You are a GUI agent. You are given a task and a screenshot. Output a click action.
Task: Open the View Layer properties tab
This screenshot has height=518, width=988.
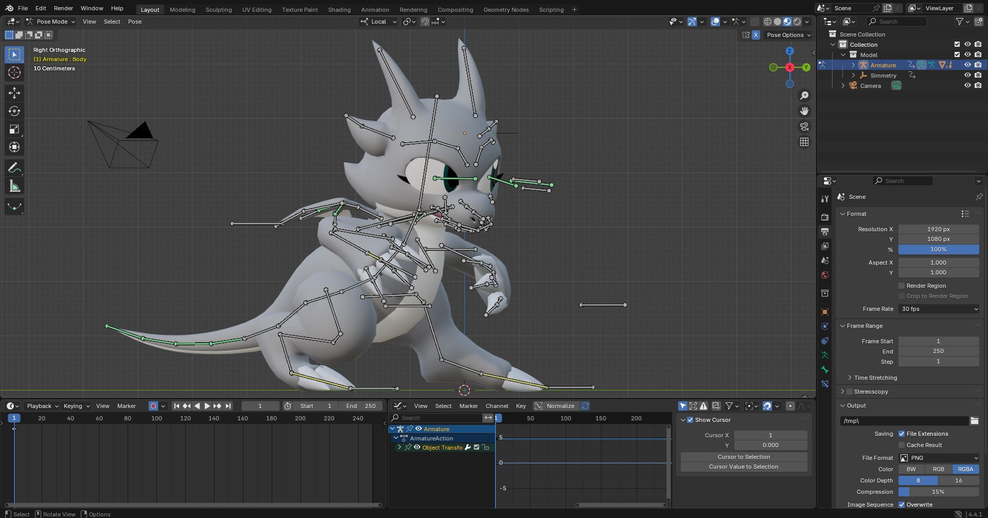click(825, 246)
